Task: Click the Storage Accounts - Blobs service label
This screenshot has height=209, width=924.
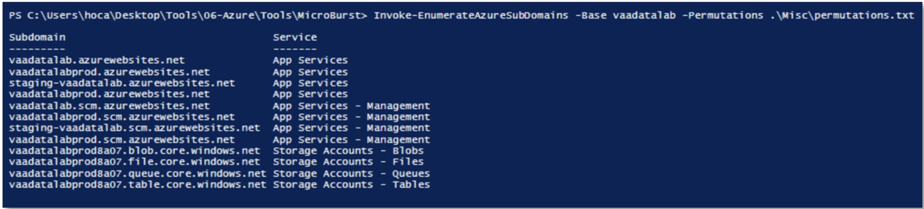Action: (x=348, y=151)
